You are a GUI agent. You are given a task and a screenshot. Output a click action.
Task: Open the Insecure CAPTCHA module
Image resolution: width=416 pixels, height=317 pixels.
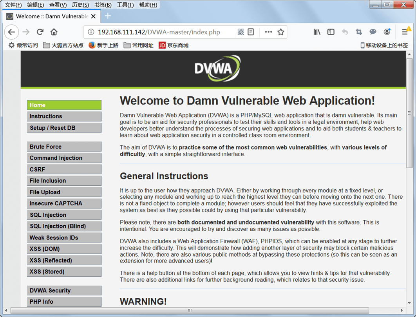[64, 203]
